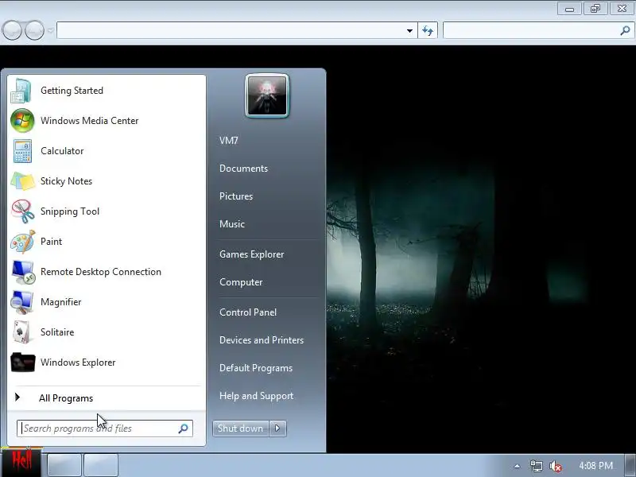
Task: Click the All Programs text
Action: click(x=66, y=398)
